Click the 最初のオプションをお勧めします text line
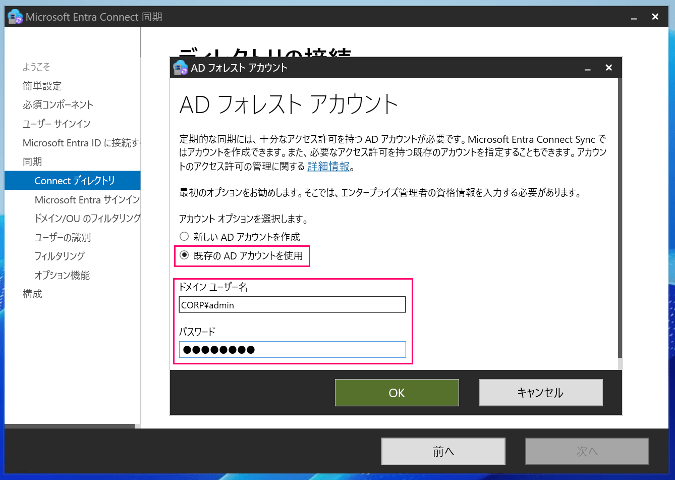Viewport: 675px width, 480px height. coord(380,193)
